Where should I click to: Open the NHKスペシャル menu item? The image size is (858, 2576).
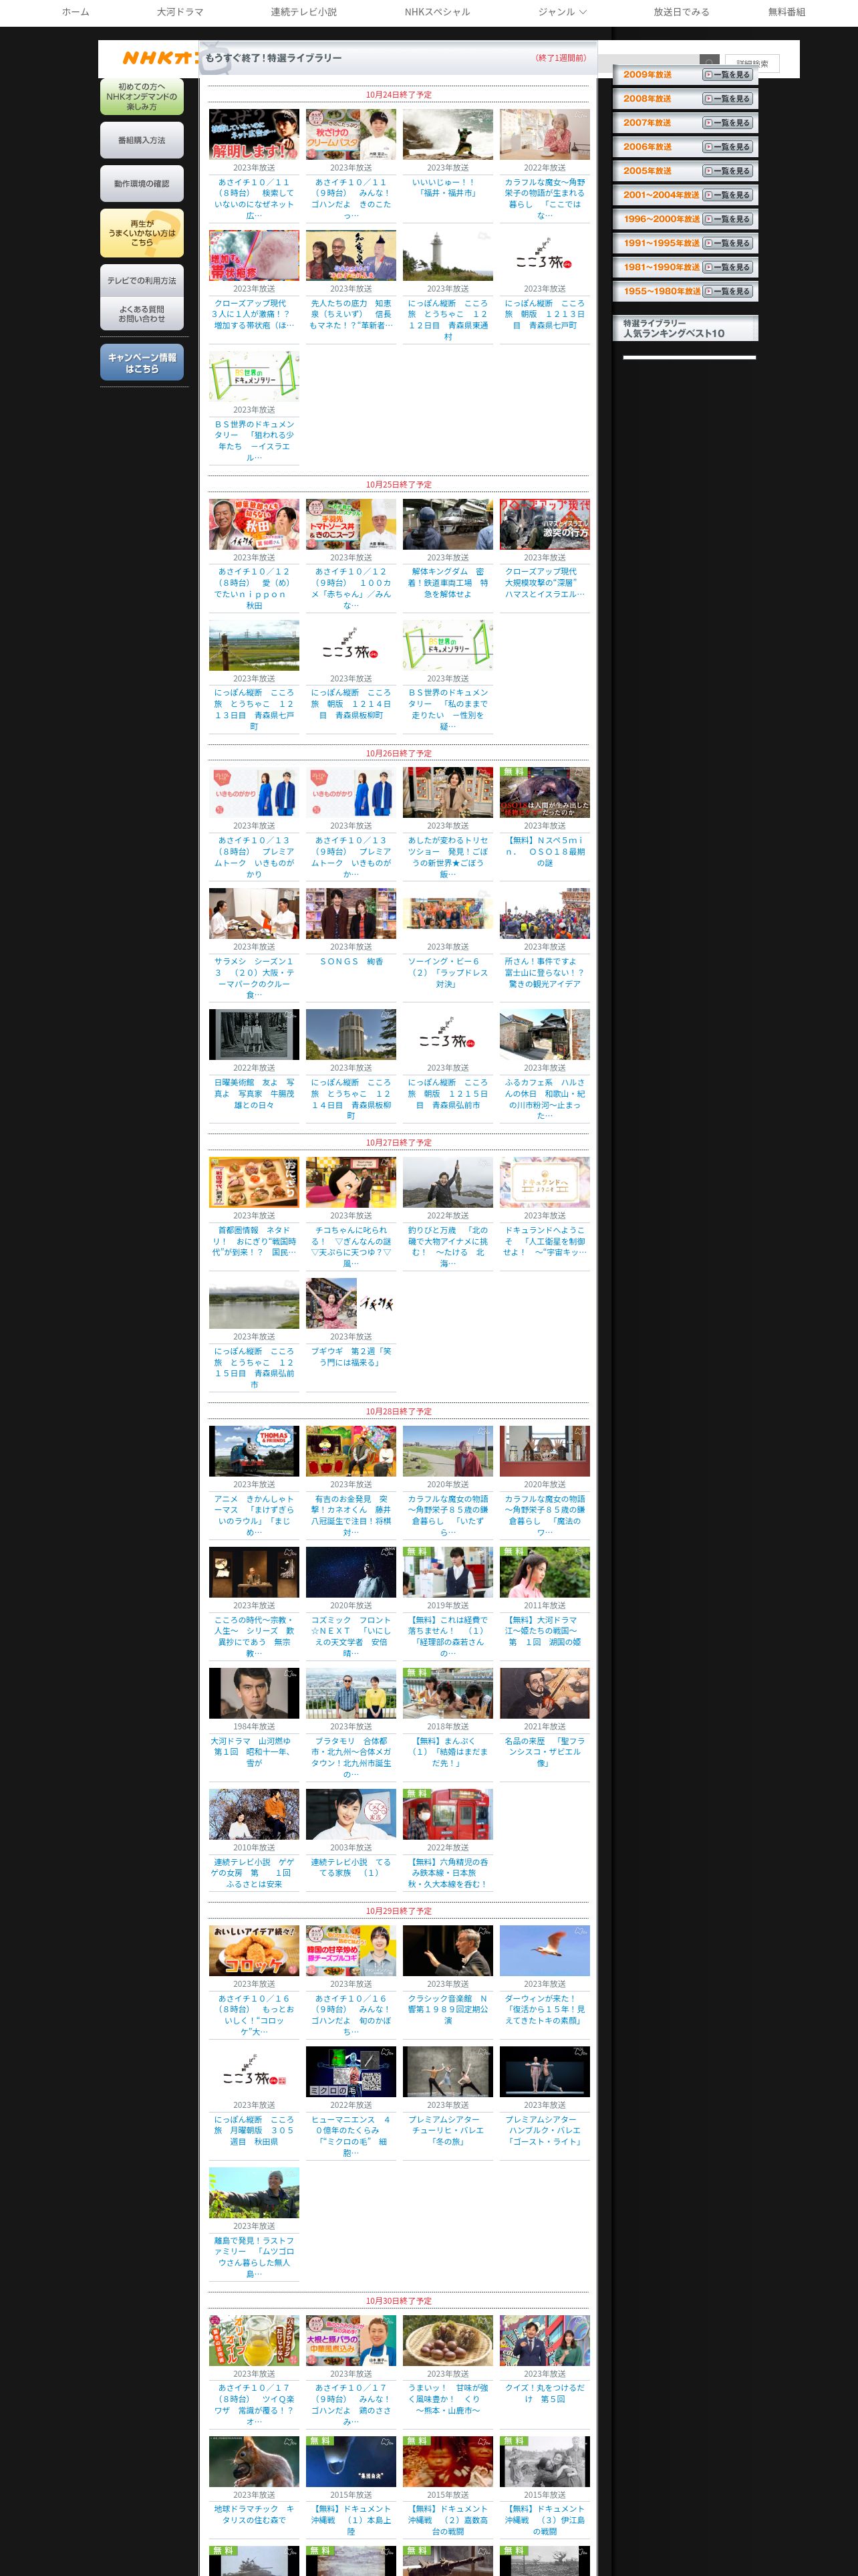point(436,12)
